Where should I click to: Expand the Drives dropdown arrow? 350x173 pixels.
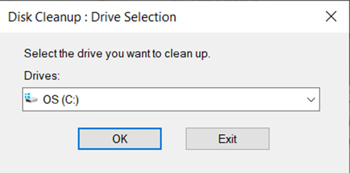310,100
